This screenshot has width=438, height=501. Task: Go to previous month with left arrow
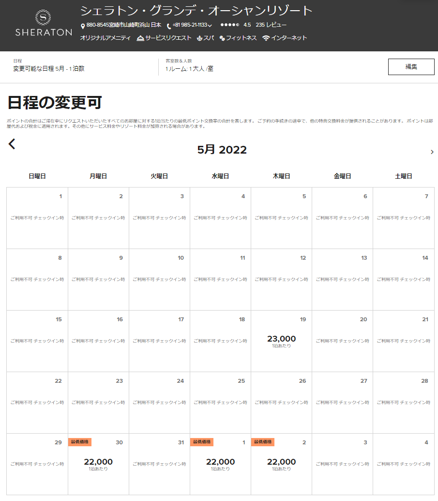(x=12, y=144)
